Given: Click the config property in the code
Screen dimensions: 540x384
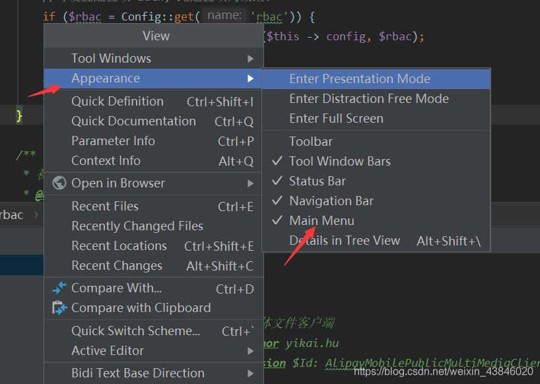Looking at the screenshot, I should point(346,36).
